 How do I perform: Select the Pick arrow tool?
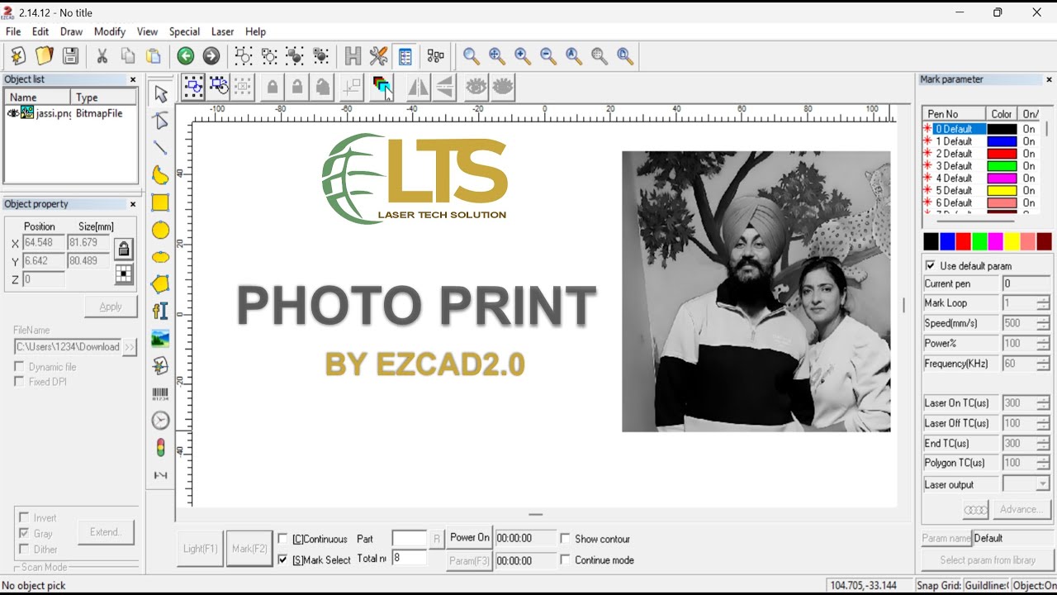160,93
